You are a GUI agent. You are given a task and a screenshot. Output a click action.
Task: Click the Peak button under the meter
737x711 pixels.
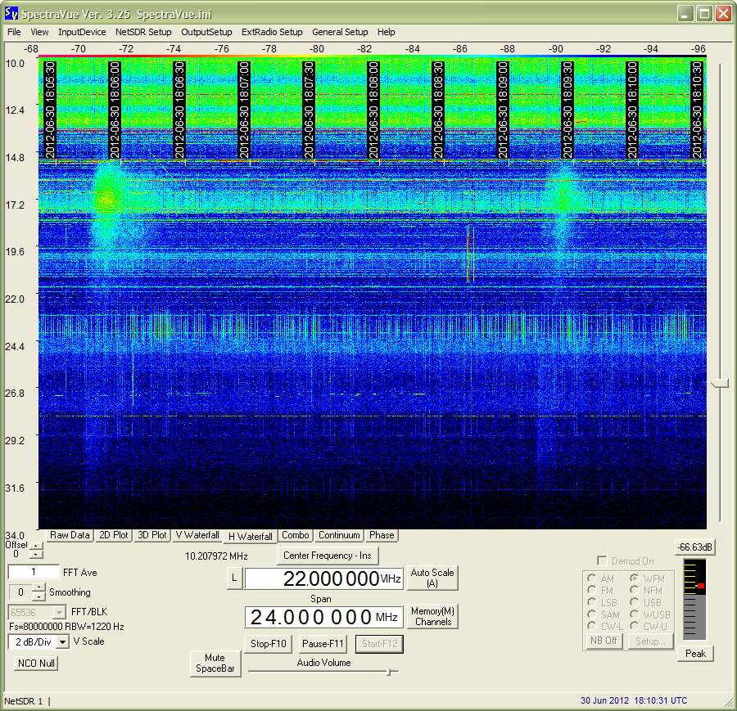(x=695, y=653)
